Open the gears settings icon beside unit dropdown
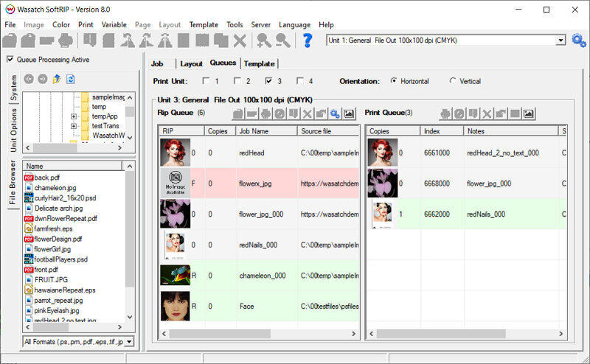 pos(579,40)
